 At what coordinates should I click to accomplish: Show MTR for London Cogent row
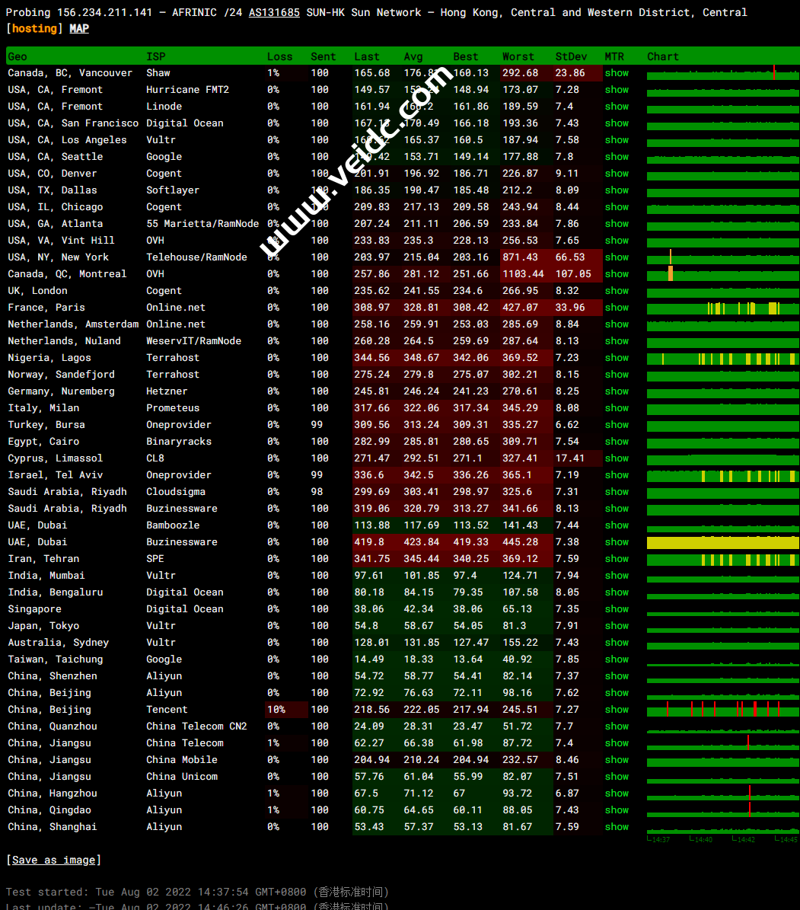pyautogui.click(x=617, y=291)
